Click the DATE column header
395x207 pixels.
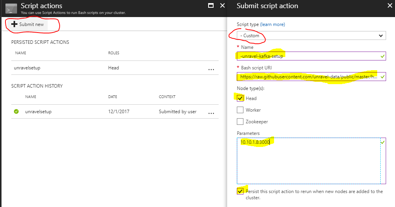[x=112, y=97]
